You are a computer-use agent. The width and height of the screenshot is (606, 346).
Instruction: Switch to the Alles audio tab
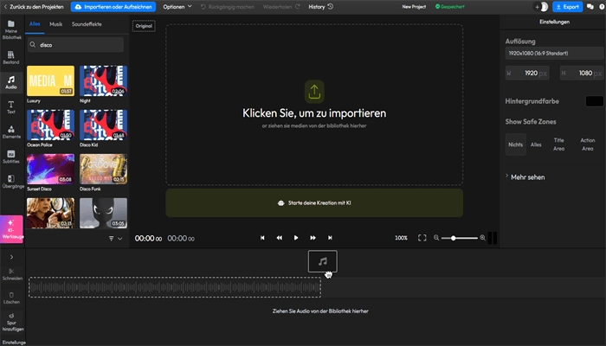pyautogui.click(x=35, y=24)
